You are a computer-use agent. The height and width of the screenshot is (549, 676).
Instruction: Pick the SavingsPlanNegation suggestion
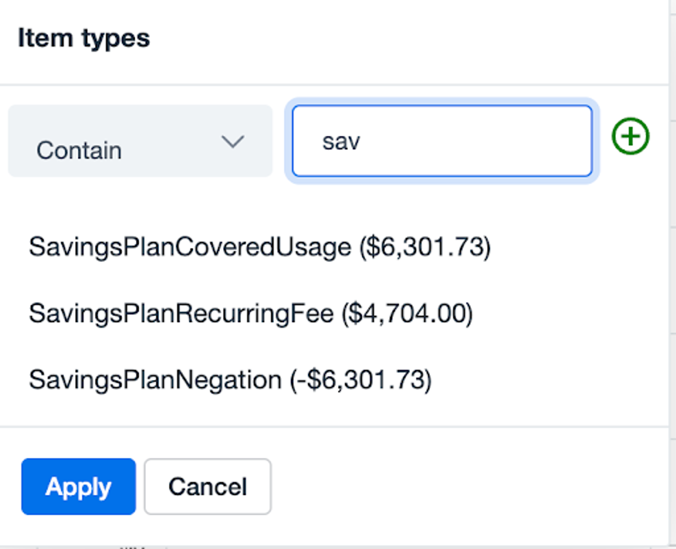coord(230,380)
